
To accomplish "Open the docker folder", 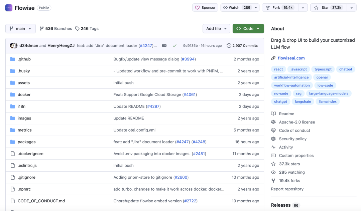I will (24, 94).
